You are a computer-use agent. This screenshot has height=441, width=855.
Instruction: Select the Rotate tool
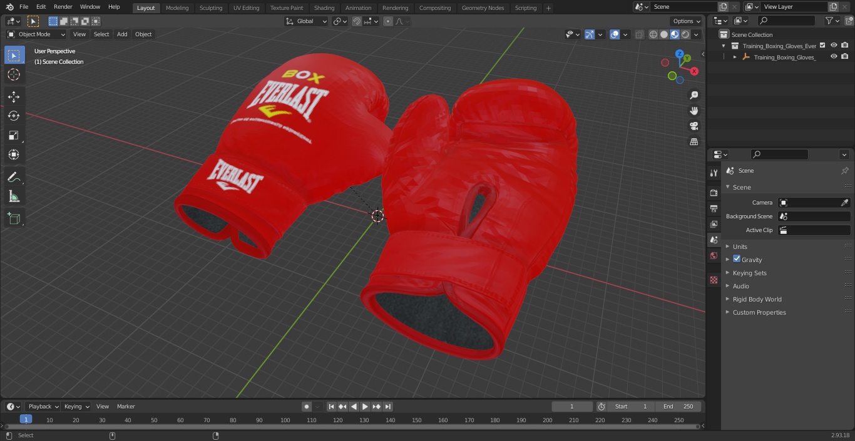coord(14,116)
